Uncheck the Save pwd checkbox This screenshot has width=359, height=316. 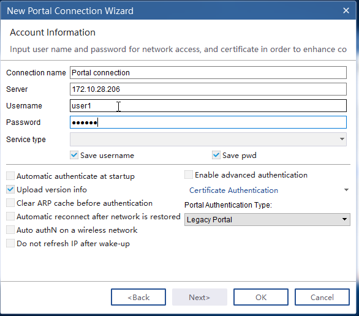pyautogui.click(x=216, y=155)
